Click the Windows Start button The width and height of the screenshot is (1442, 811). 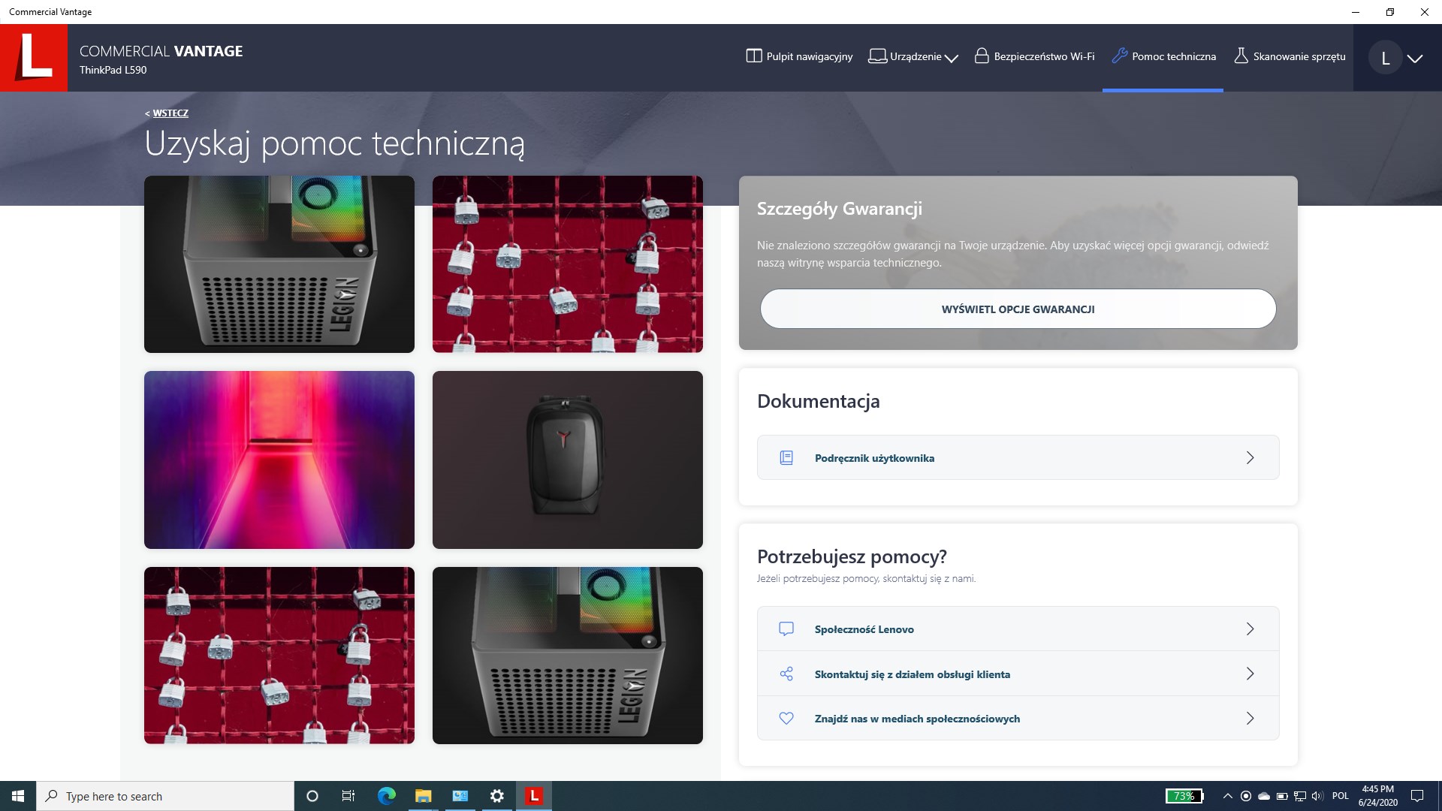18,796
